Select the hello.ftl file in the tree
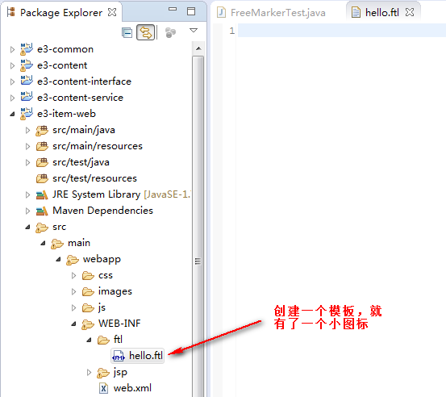Viewport: 446px width, 397px height. (146, 356)
